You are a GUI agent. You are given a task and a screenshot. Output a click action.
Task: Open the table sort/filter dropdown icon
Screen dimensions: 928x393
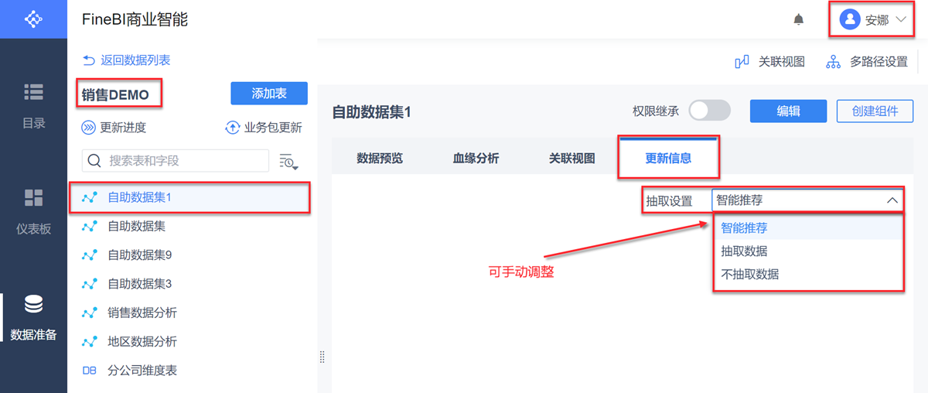[x=288, y=161]
